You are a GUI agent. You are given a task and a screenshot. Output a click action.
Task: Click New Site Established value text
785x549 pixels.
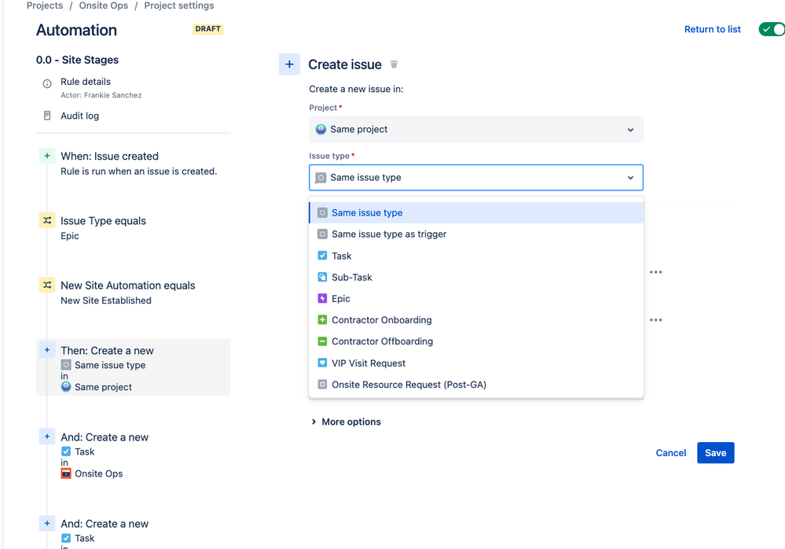(106, 300)
